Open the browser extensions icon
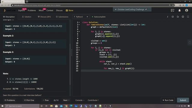Image resolution: width=192 pixels, height=108 pixels. pos(183,5)
